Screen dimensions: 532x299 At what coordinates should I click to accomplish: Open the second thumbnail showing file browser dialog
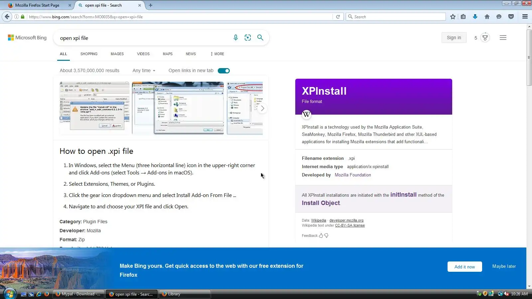178,108
